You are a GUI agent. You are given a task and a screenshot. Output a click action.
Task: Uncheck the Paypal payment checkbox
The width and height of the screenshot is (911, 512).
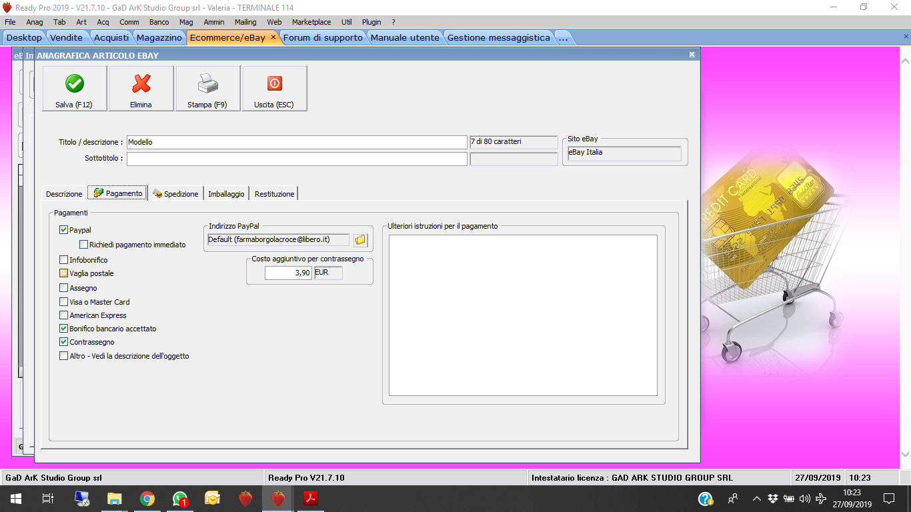pos(64,230)
